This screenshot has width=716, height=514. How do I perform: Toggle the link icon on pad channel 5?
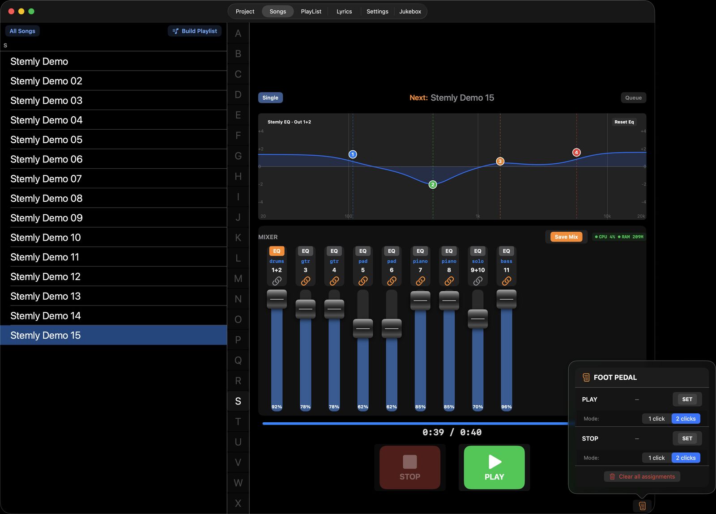(x=363, y=281)
